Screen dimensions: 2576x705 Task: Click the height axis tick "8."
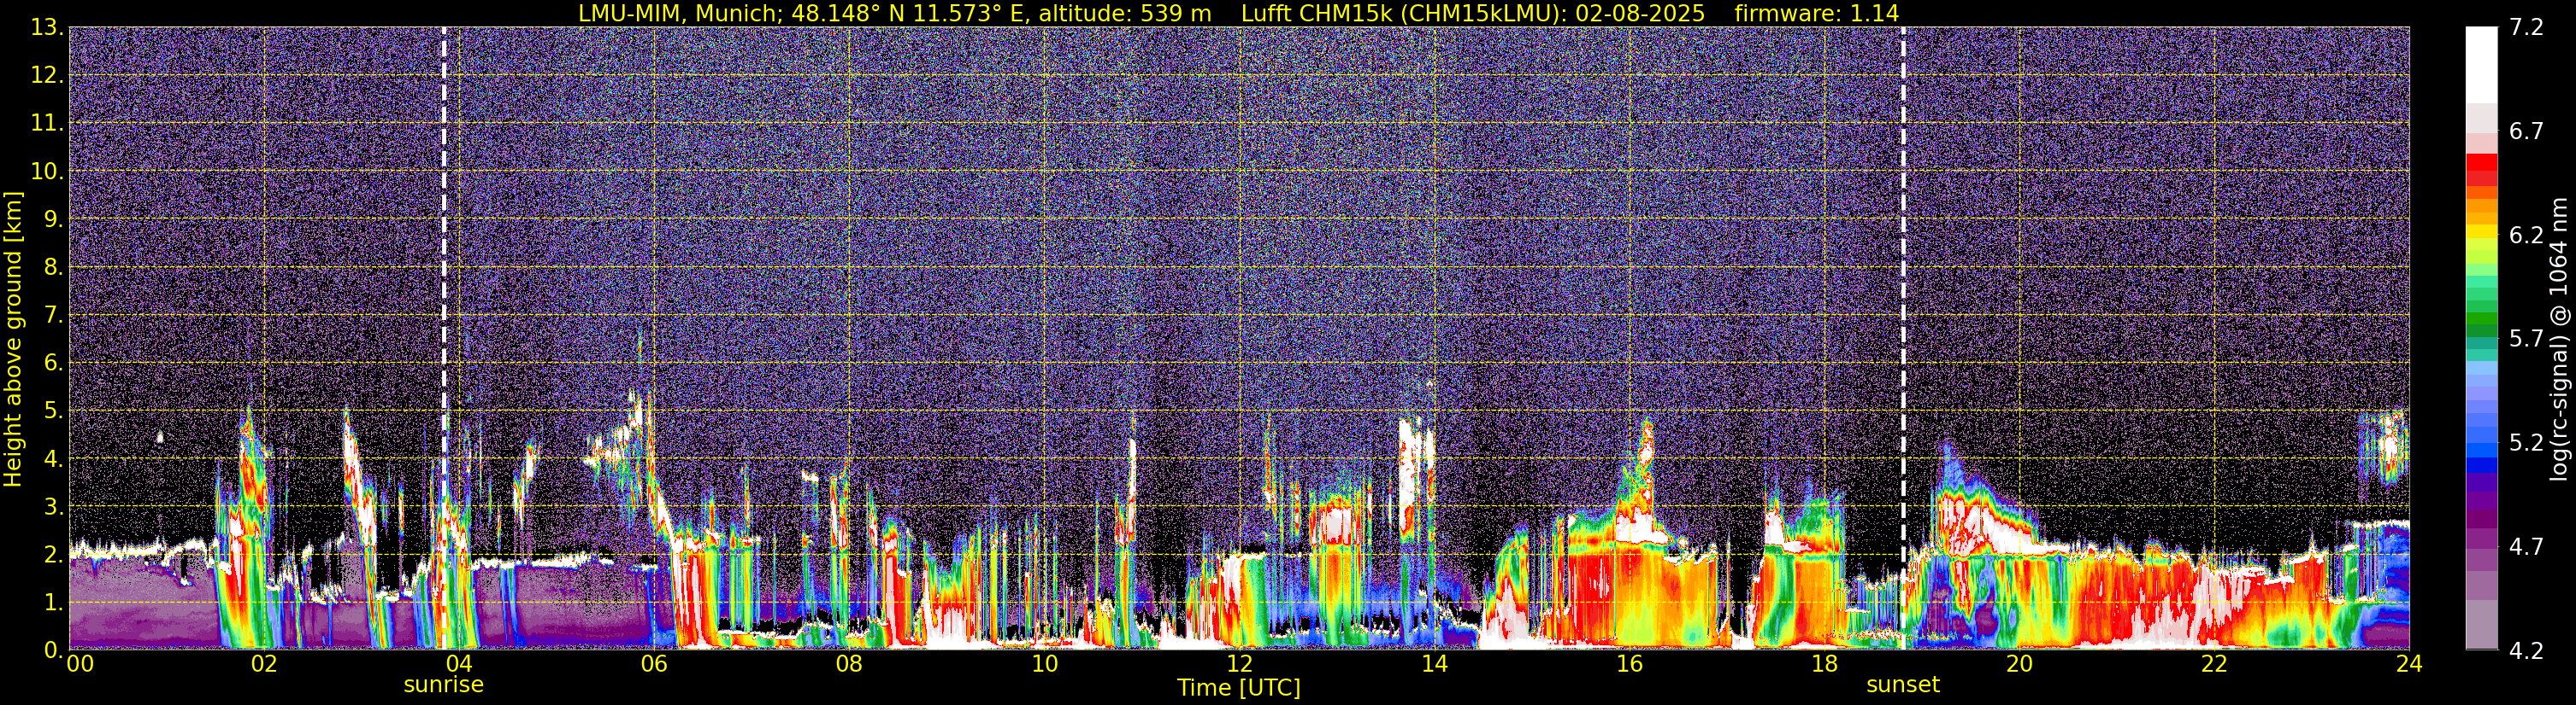click(53, 266)
